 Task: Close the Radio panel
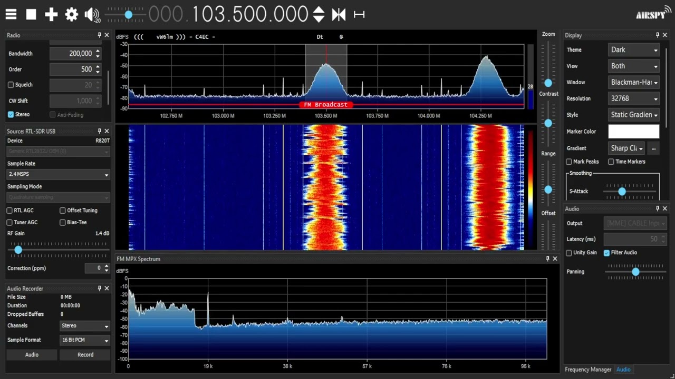[107, 35]
